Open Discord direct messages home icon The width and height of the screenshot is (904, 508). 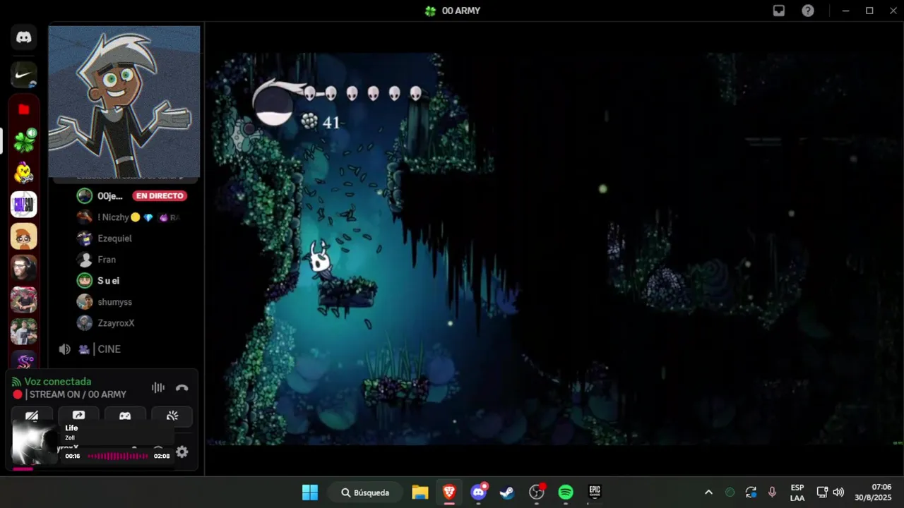click(x=24, y=37)
